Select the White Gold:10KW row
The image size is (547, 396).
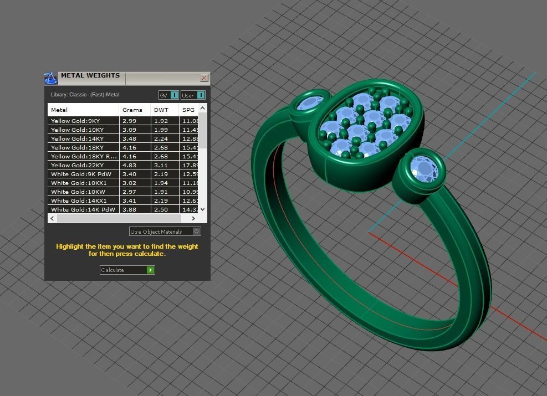point(123,192)
